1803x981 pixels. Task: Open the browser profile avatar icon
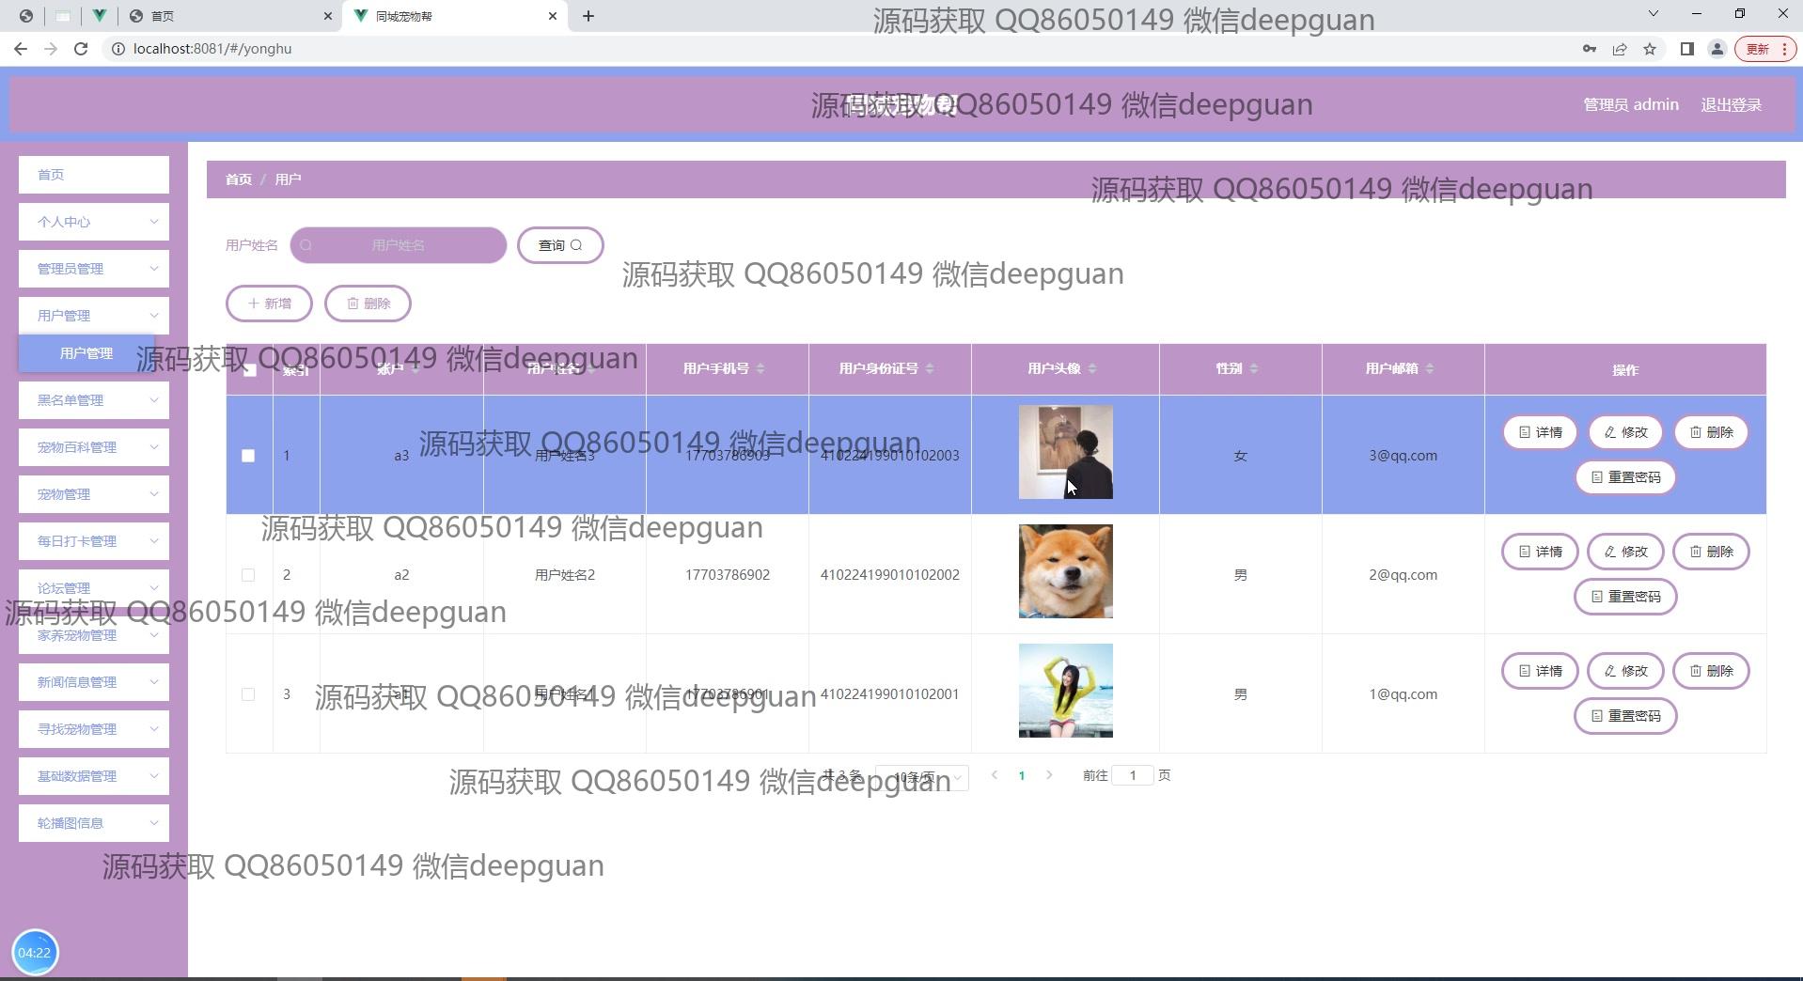point(1717,49)
